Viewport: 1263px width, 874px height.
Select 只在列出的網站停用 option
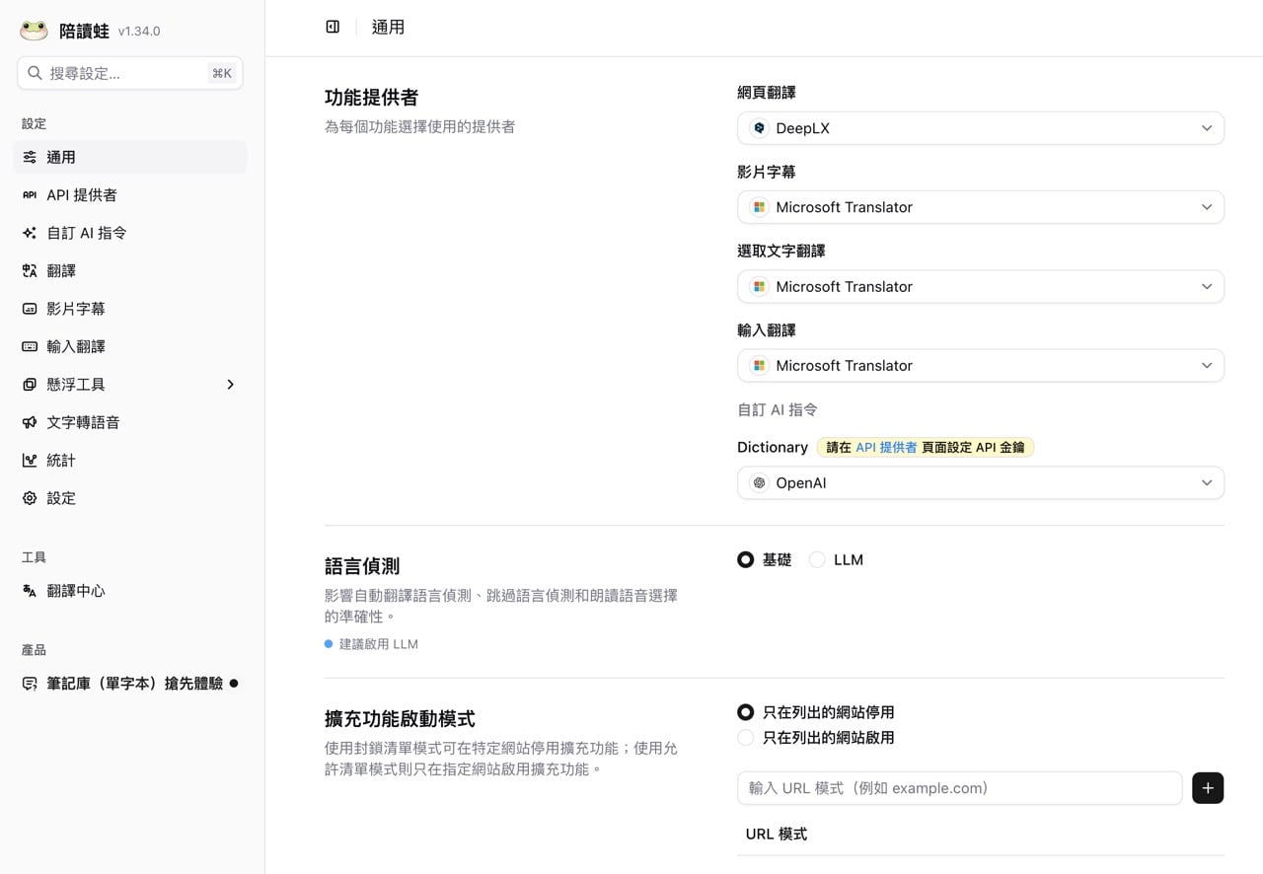click(x=746, y=712)
